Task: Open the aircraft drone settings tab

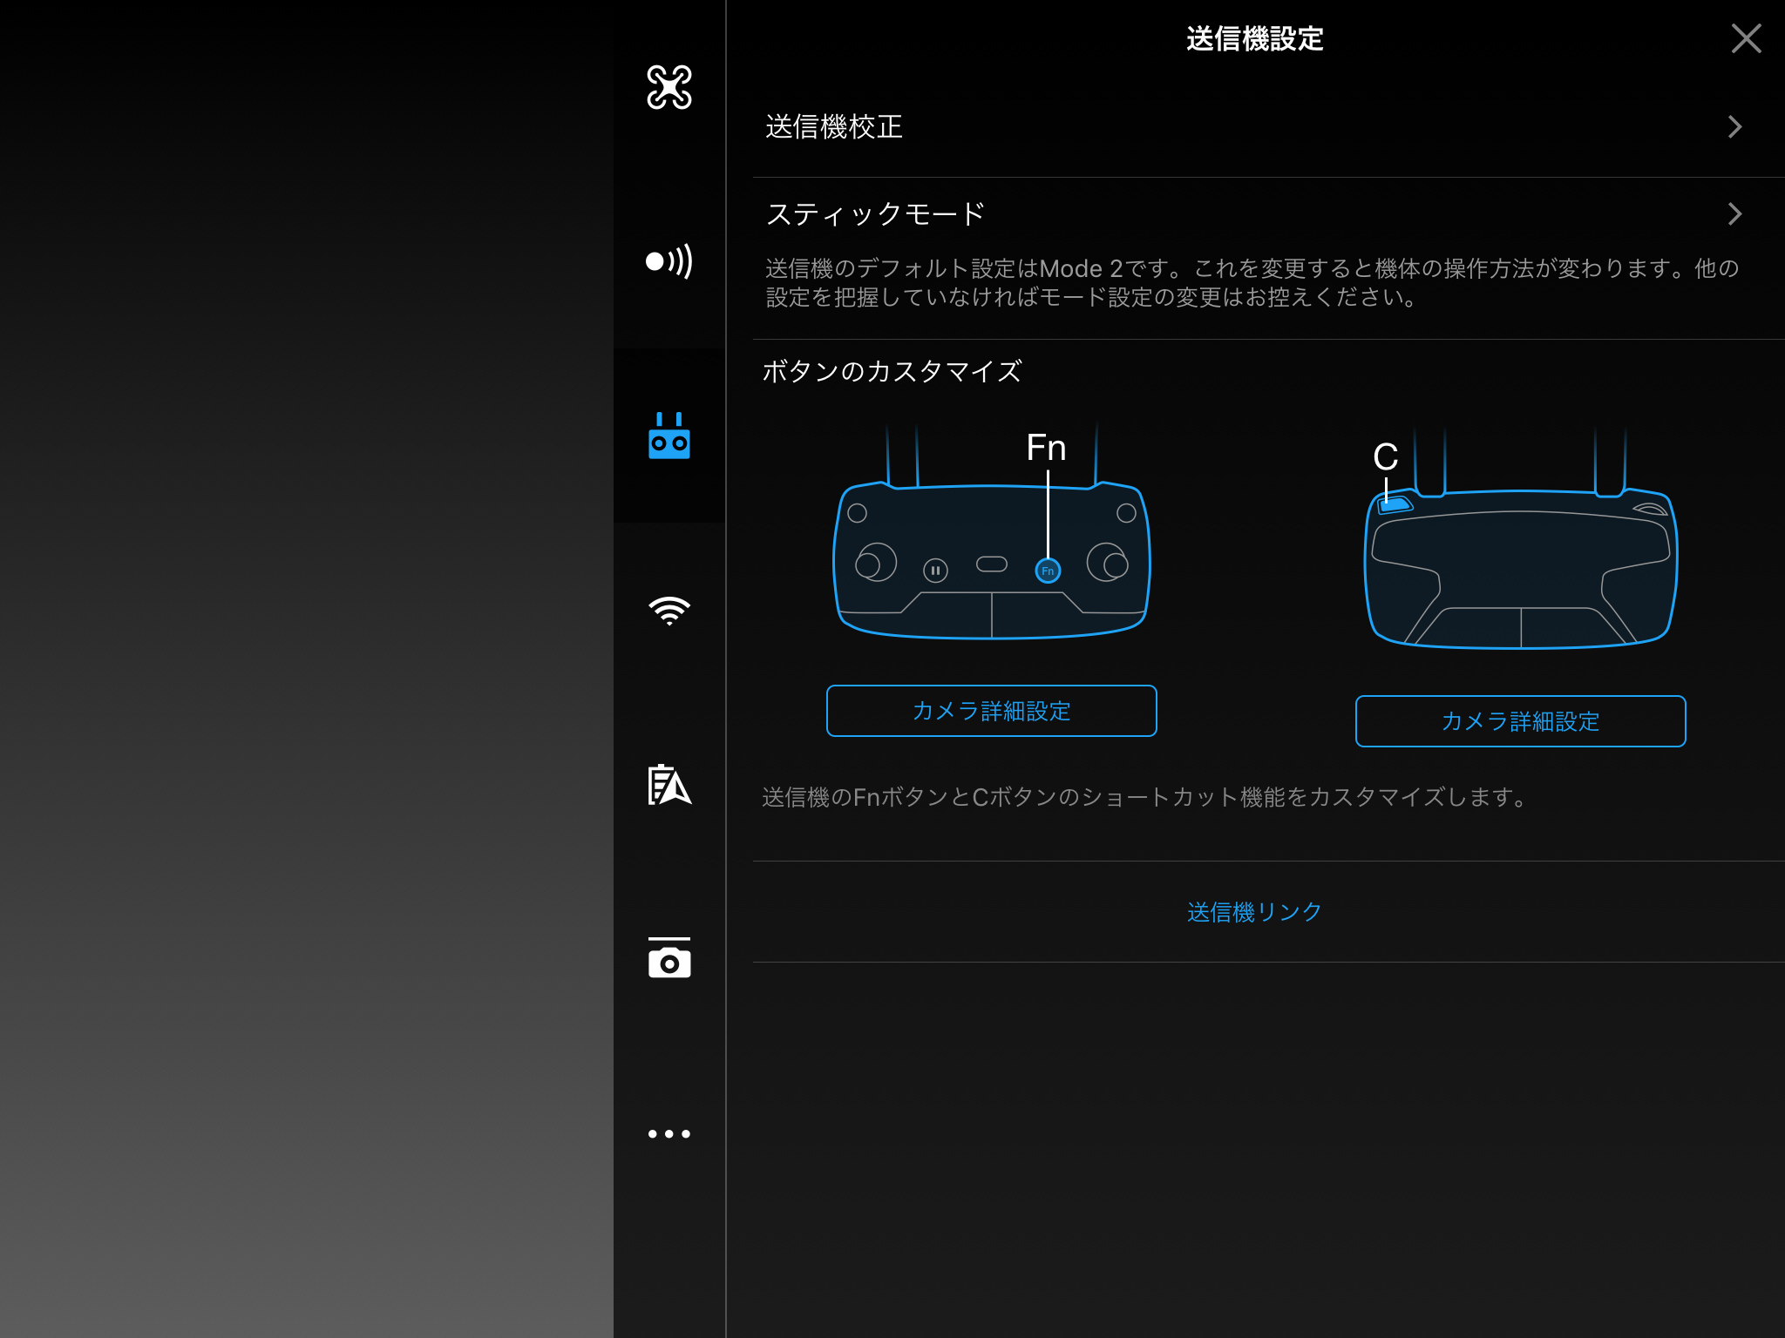Action: [669, 87]
